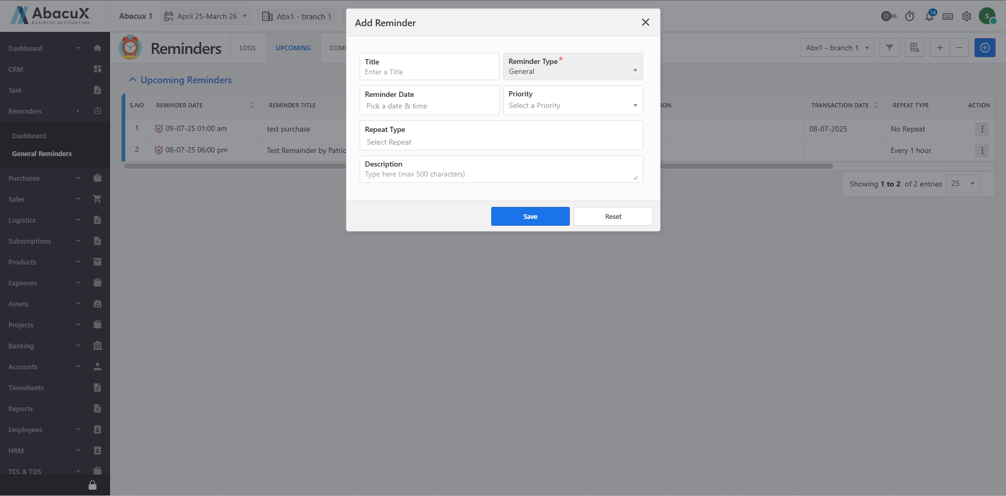
Task: Click the notification bell icon
Action: (929, 16)
